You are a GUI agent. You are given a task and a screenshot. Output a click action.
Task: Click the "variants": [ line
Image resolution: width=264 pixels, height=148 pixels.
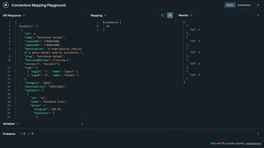tap(34, 90)
